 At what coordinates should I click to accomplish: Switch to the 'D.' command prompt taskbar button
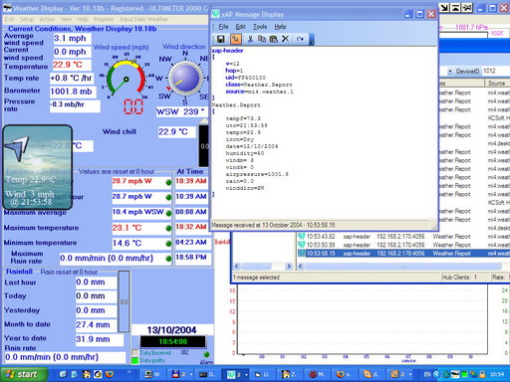pos(207,374)
